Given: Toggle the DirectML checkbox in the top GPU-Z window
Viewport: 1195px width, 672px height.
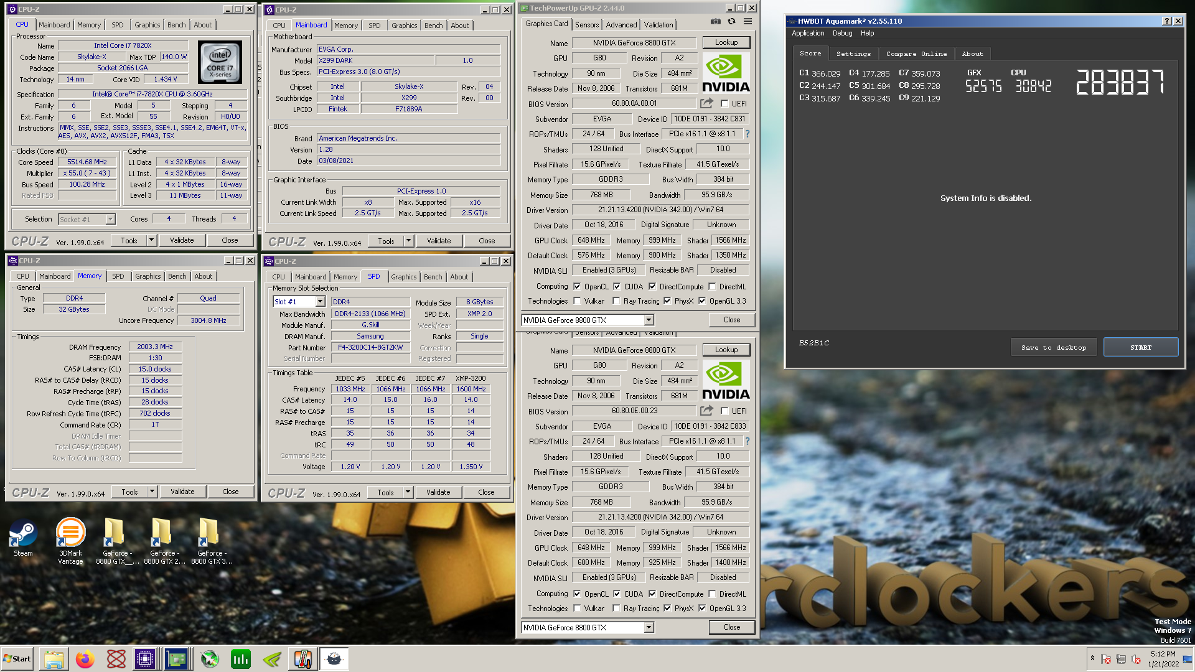Looking at the screenshot, I should pyautogui.click(x=712, y=287).
